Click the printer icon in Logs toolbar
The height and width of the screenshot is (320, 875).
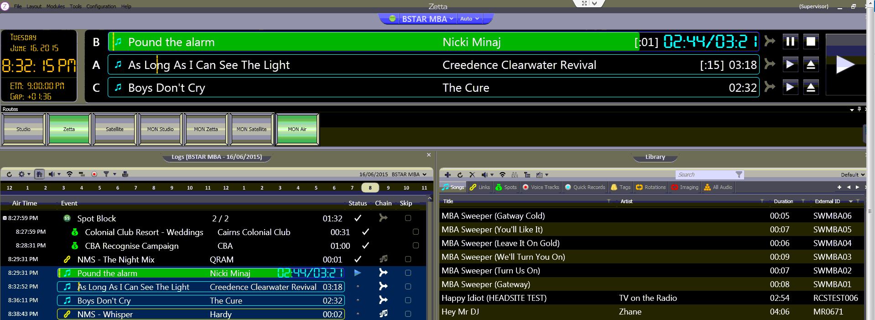[125, 174]
